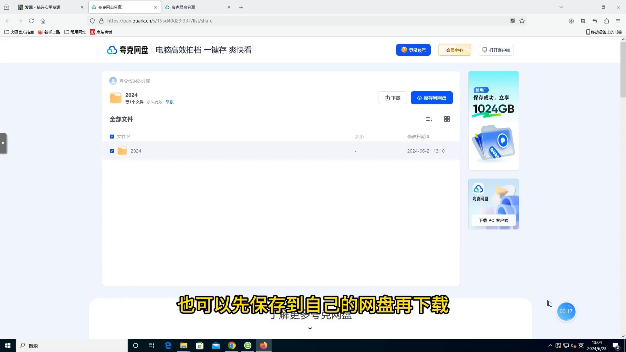This screenshot has width=626, height=352.
Task: Close the 发现 - 精选实用资源 tab
Action: [x=82, y=7]
